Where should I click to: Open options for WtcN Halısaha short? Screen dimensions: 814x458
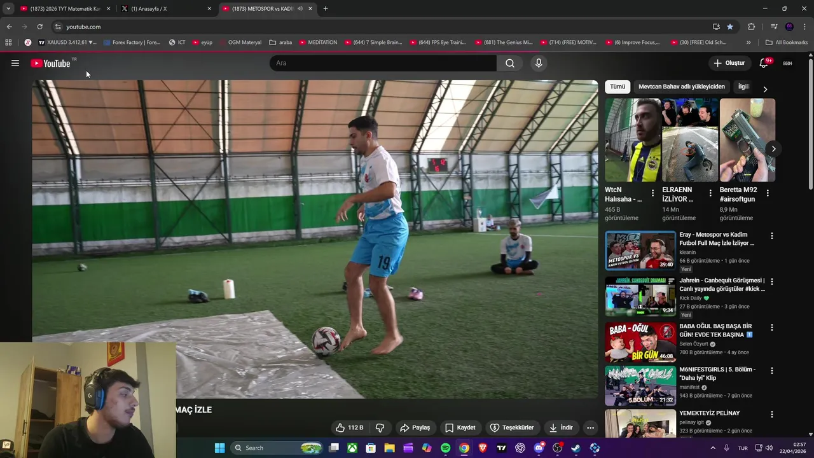[652, 193]
